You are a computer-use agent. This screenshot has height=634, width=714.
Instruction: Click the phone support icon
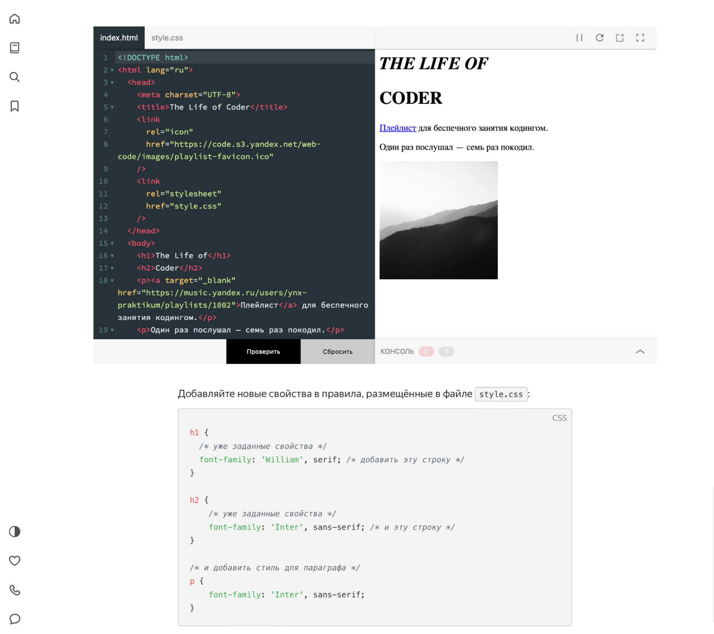15,590
